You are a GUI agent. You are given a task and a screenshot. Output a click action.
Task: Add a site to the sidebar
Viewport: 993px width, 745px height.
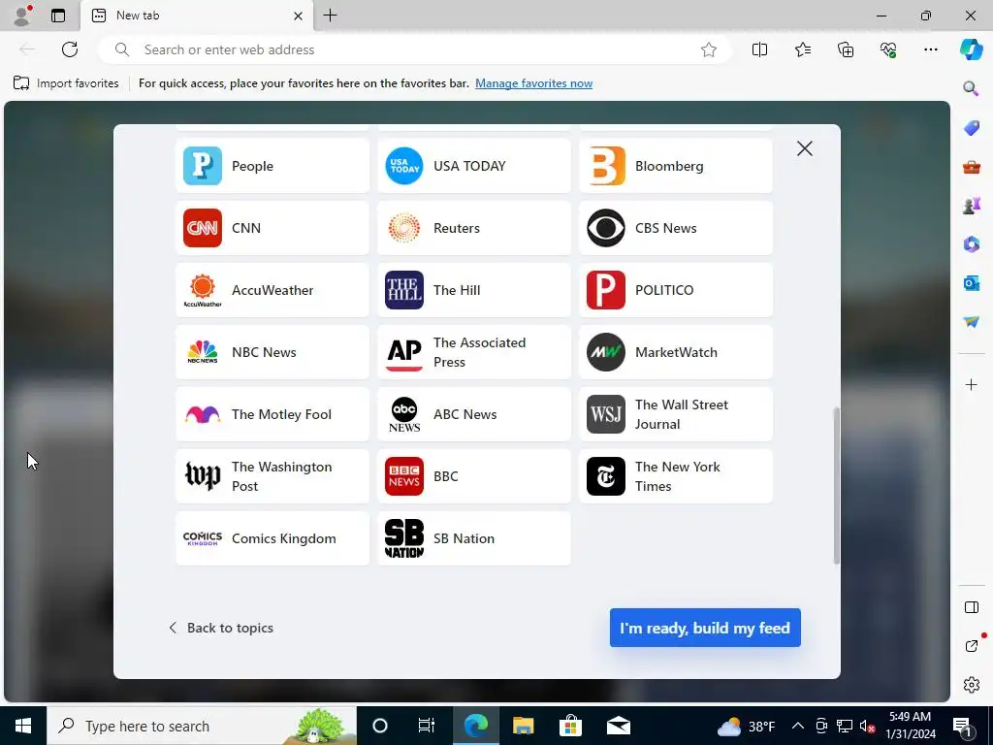[971, 384]
